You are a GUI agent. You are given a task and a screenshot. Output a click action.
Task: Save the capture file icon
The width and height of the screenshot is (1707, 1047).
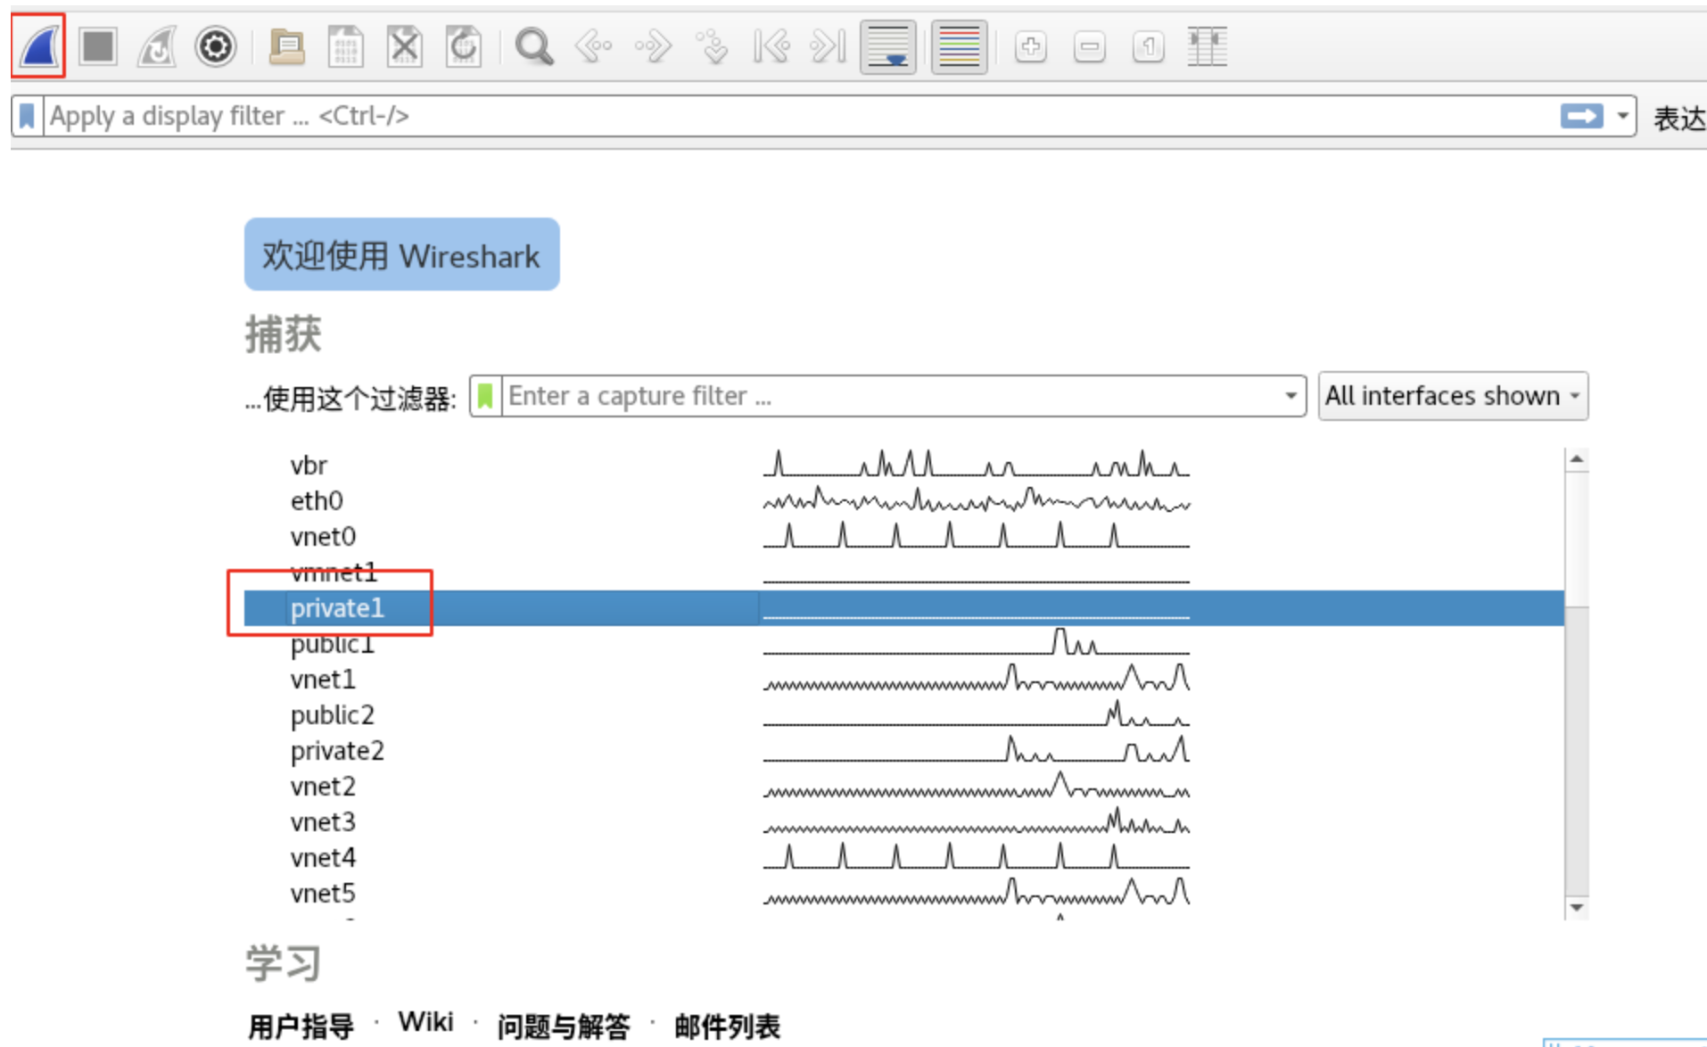point(345,45)
